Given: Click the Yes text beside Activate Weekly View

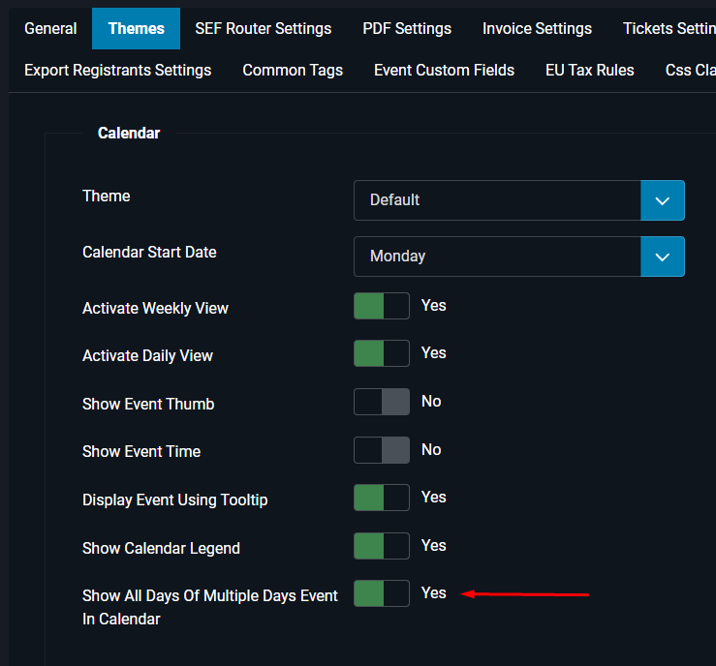Looking at the screenshot, I should [433, 305].
